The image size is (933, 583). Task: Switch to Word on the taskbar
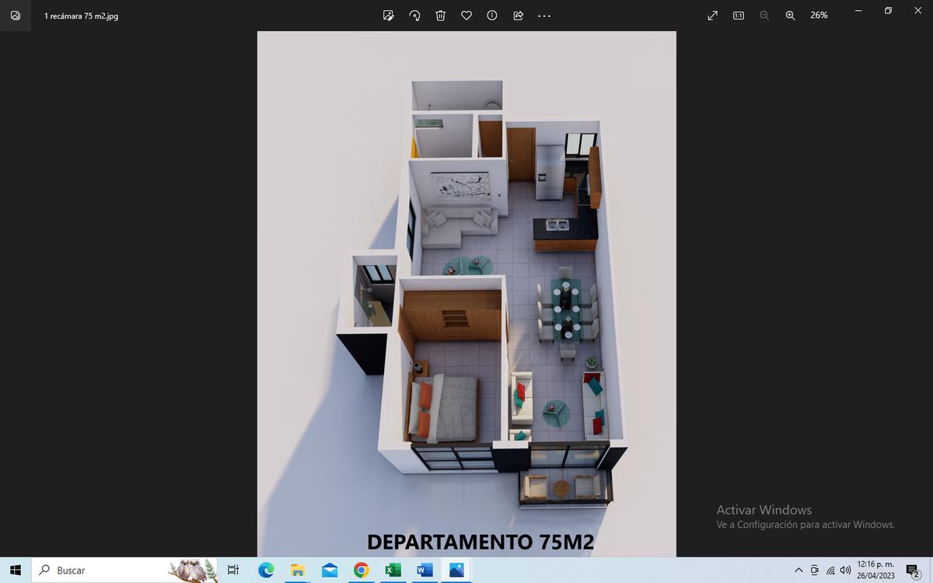(x=425, y=571)
